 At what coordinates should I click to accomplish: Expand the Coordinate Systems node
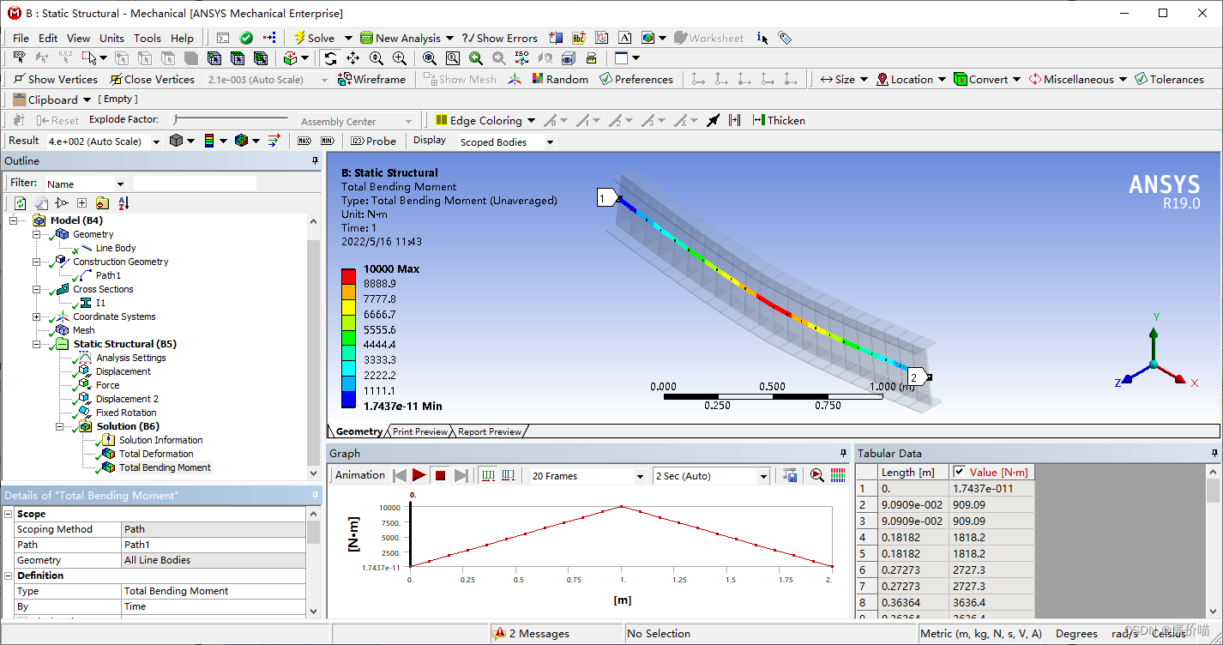37,316
